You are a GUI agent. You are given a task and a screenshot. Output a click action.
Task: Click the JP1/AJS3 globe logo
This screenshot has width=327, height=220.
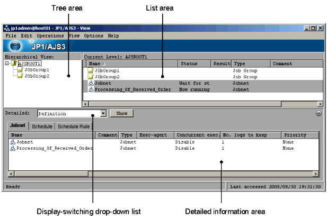point(15,46)
